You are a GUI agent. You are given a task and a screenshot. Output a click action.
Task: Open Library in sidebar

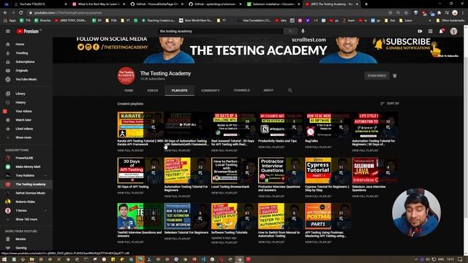[26, 94]
